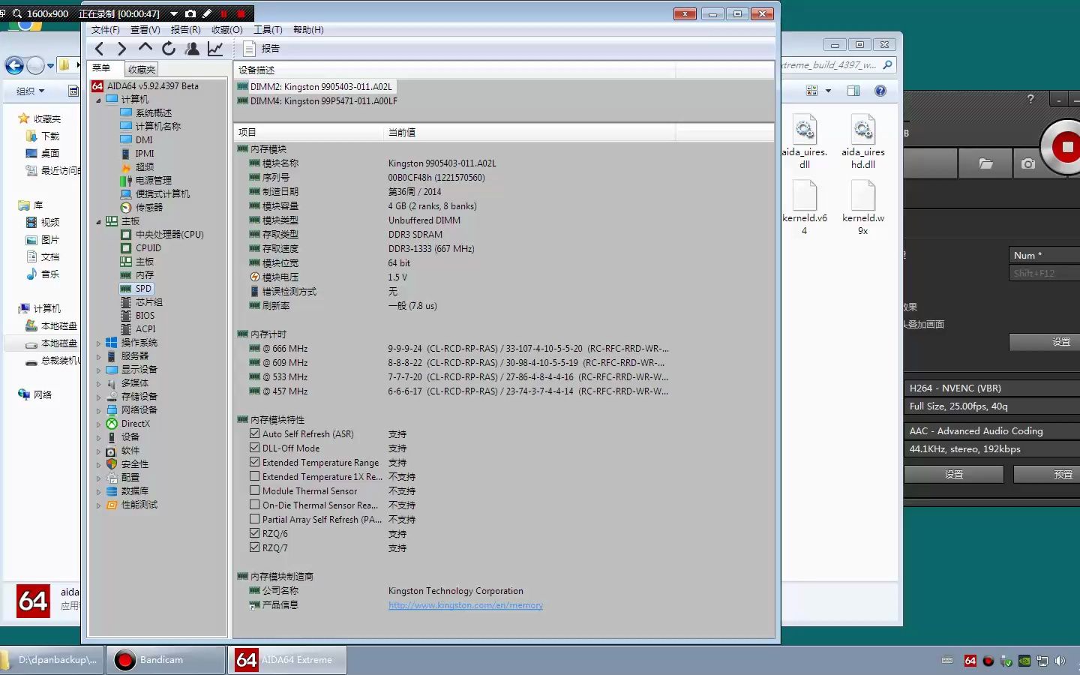Select aida_uires.dll file in Explorer
Viewport: 1080px width, 675px height.
(805, 142)
